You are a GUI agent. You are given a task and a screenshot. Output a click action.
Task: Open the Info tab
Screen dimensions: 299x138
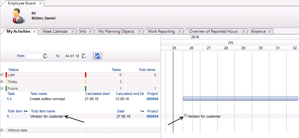tap(83, 31)
